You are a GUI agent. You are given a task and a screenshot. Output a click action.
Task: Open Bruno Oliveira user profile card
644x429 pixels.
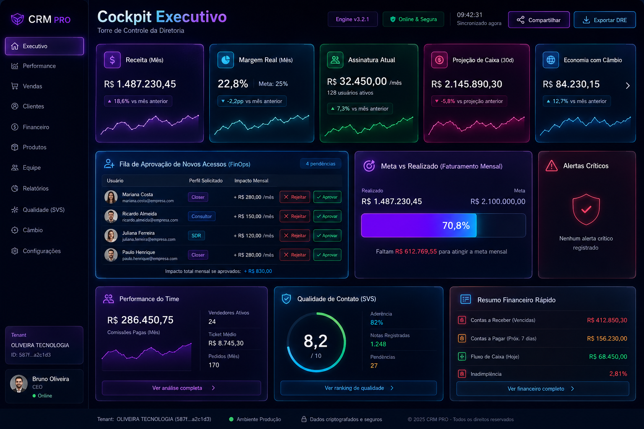click(44, 386)
